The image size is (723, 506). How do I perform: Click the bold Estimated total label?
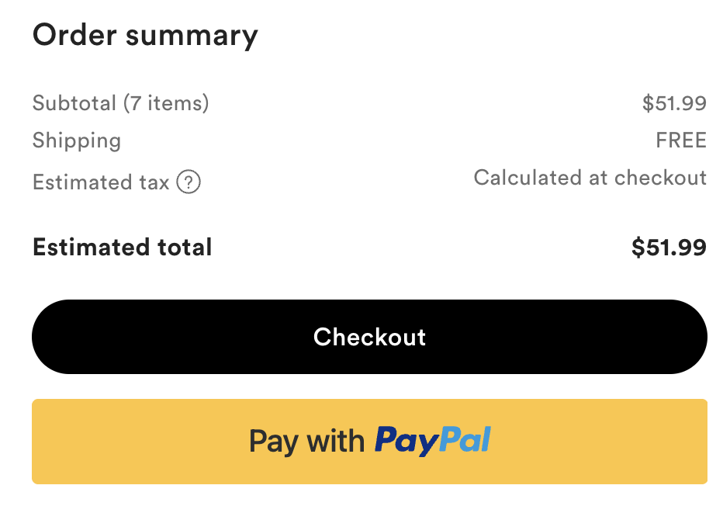click(122, 248)
